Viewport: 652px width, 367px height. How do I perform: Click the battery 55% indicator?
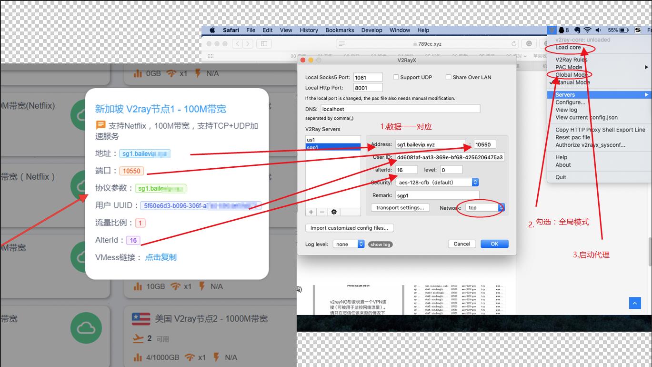point(618,30)
